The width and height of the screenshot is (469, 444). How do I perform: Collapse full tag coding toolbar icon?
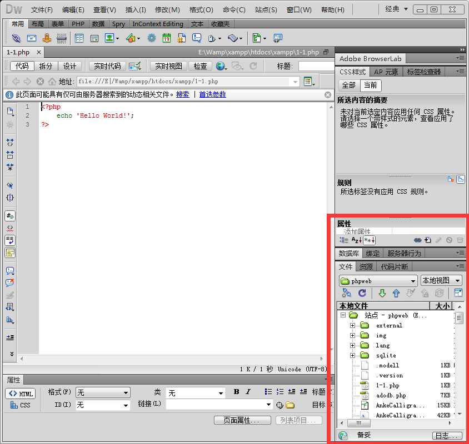click(x=10, y=143)
